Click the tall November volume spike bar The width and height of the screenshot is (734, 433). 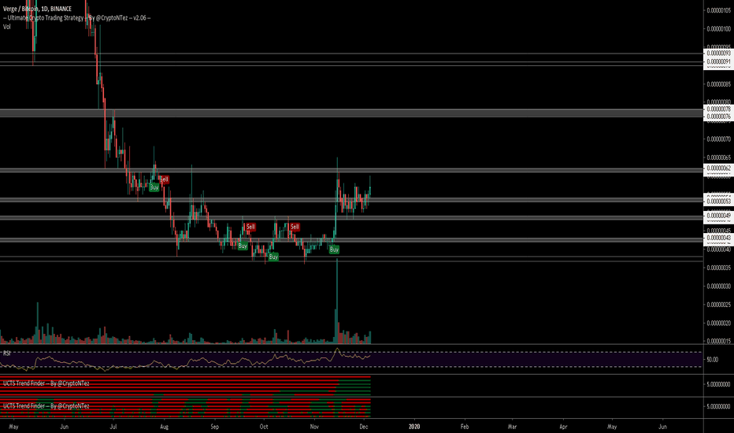point(337,301)
